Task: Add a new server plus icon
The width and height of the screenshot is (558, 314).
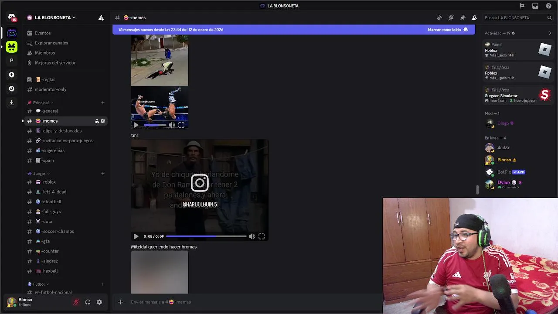Action: (12, 75)
